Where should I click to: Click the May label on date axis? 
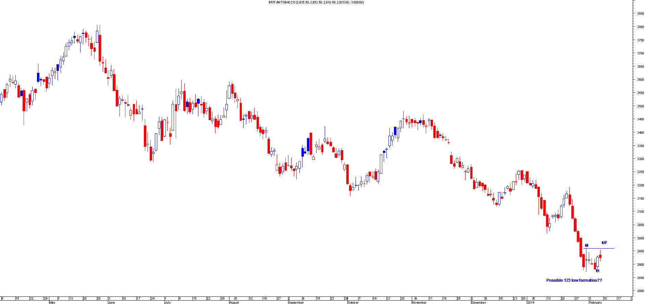(x=52, y=302)
